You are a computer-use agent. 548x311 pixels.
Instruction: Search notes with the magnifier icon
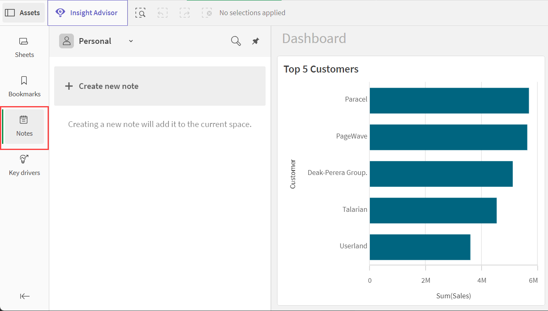pyautogui.click(x=236, y=41)
